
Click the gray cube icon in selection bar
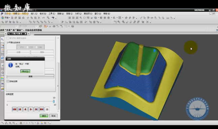point(72,26)
